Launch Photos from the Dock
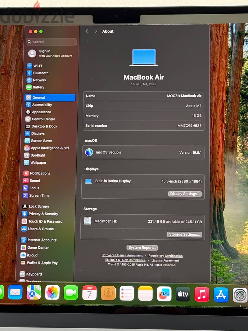This screenshot has height=331, width=248. [x=52, y=292]
